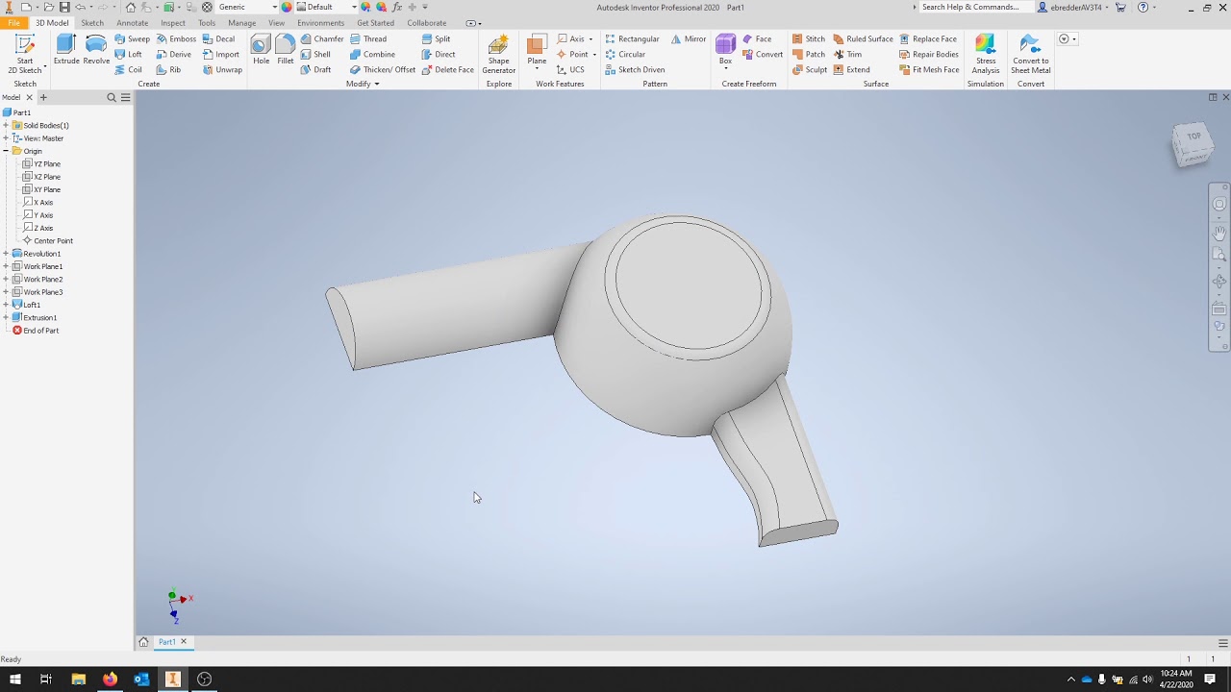Select YZ Plane in browser
This screenshot has height=692, width=1231.
click(41, 164)
